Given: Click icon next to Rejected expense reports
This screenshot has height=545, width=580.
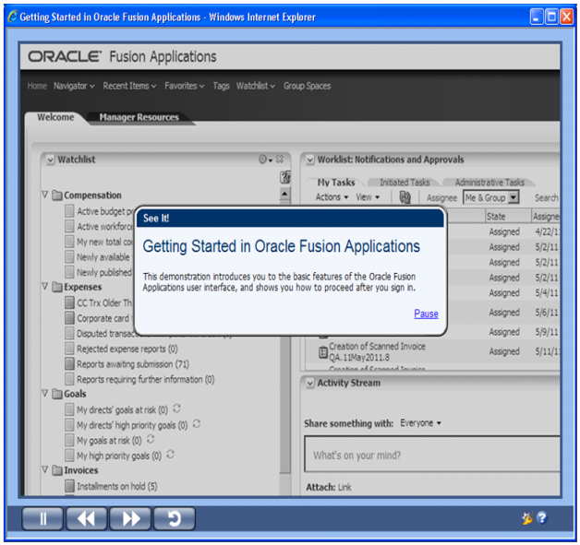Looking at the screenshot, I should [69, 349].
